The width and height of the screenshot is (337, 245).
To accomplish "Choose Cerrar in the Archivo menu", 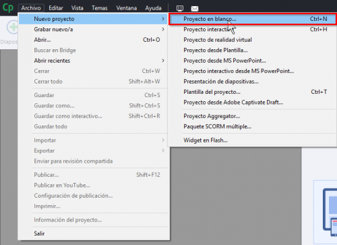I will [93, 71].
